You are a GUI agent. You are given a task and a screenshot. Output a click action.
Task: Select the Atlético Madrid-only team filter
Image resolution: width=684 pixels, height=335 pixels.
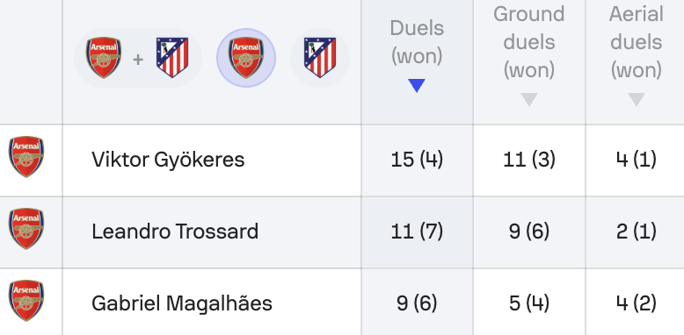point(320,58)
